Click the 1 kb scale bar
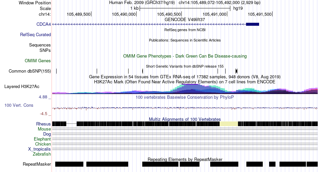 185,8
